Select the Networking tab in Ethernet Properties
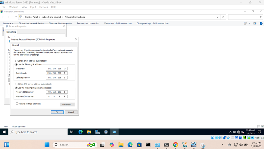The image size is (264, 149). (x=11, y=32)
